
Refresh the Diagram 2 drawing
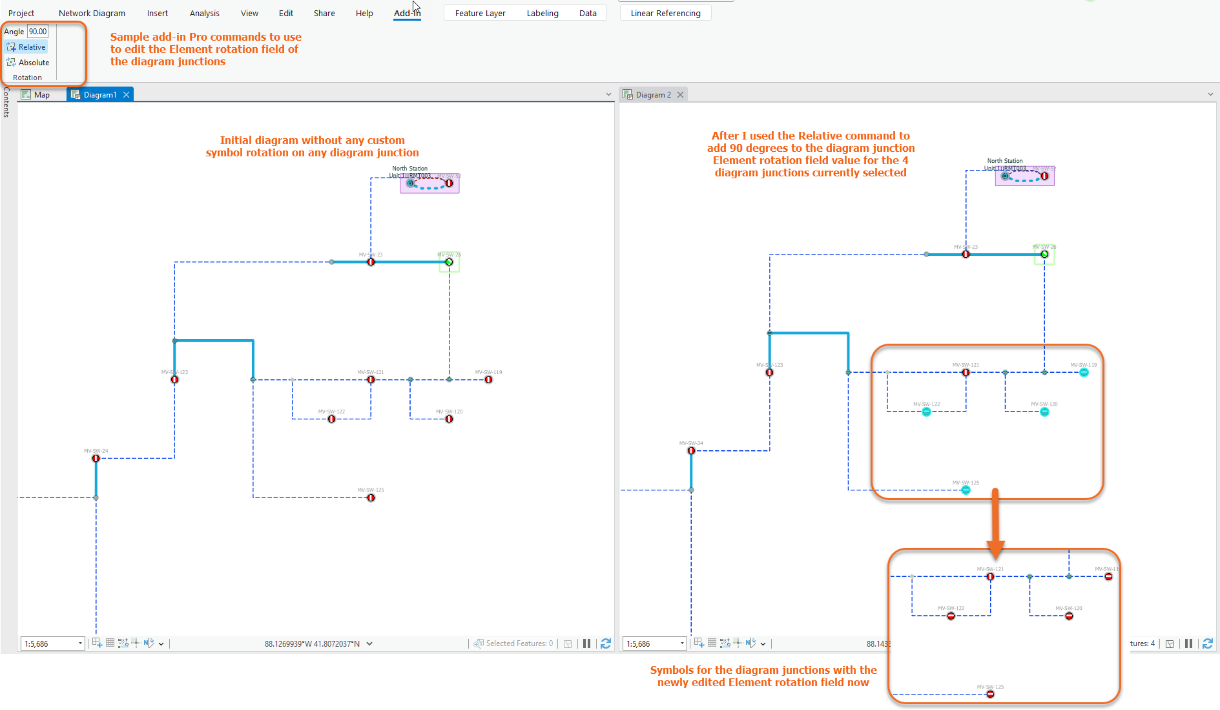pos(1207,643)
